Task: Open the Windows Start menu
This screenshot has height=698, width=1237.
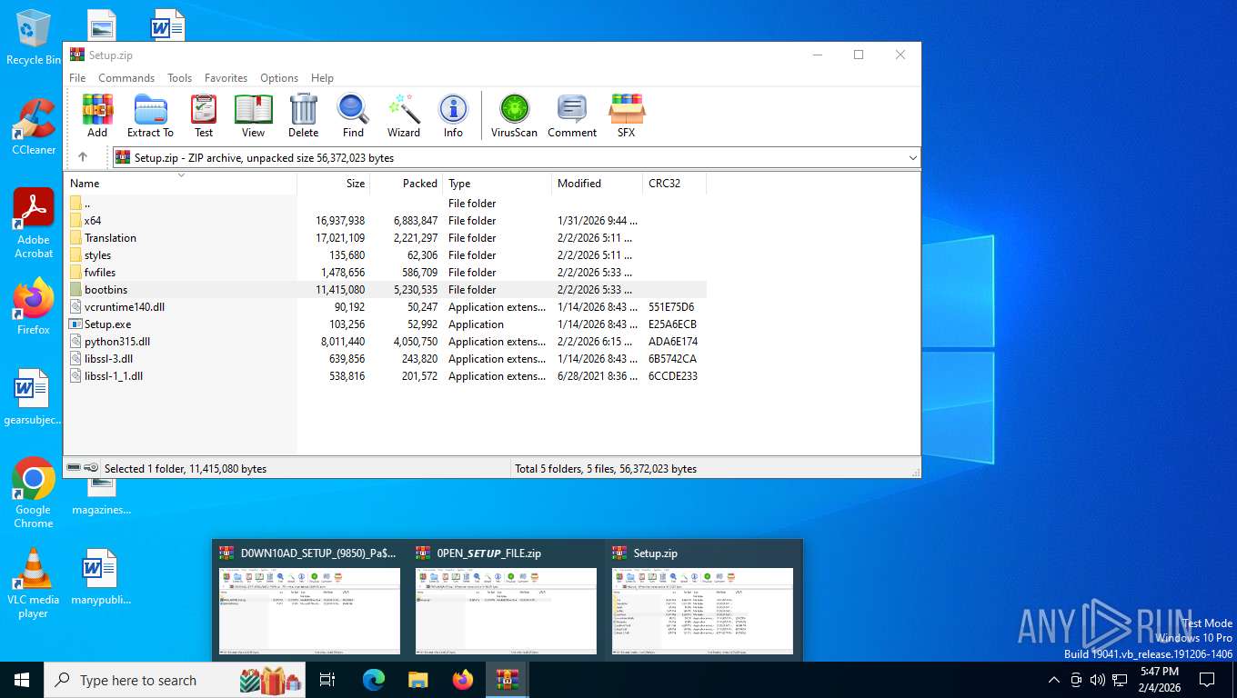Action: point(22,680)
